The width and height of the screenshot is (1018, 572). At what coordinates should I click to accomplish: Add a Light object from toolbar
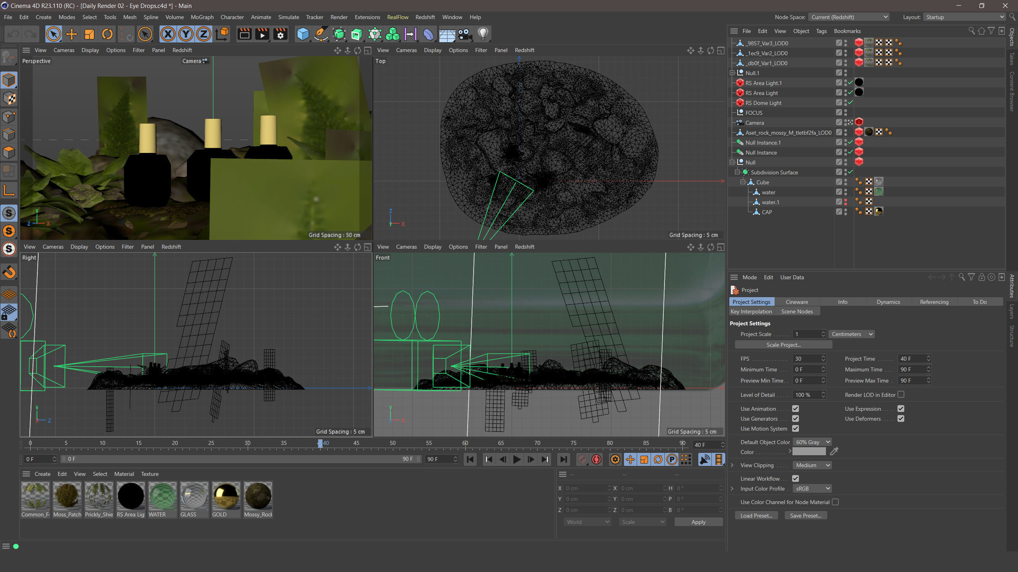[483, 34]
